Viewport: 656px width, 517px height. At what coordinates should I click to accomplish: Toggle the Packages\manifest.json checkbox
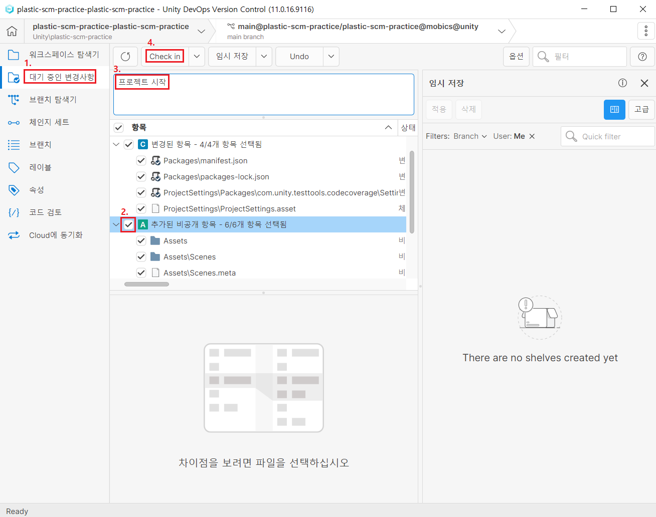pos(141,161)
